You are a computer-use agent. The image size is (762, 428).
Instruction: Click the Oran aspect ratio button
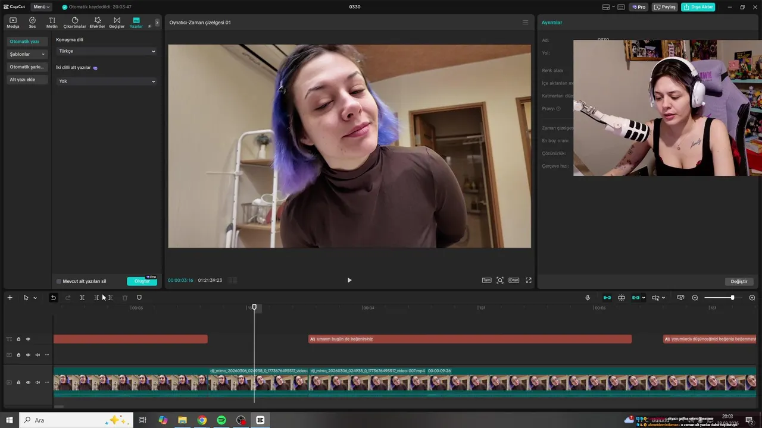[x=513, y=280]
